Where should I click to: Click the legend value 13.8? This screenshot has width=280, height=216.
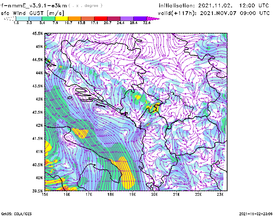point(81,23)
